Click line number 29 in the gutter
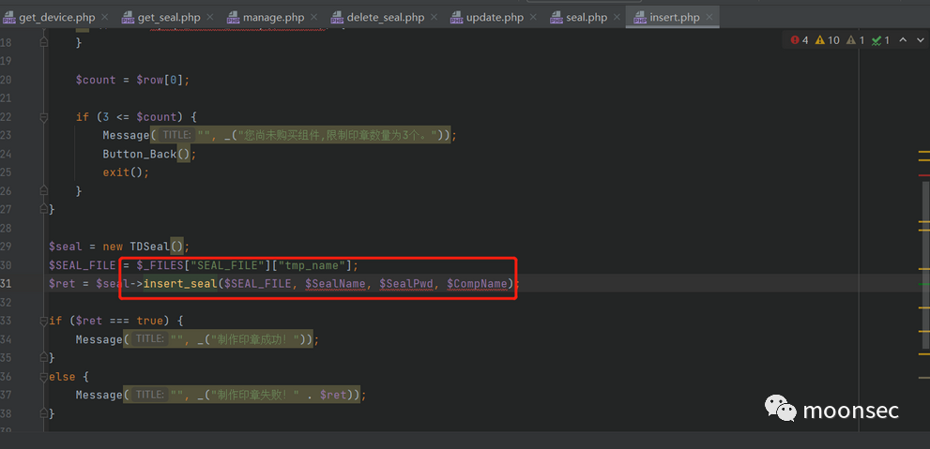Screen dimensions: 930x449 coord(6,247)
